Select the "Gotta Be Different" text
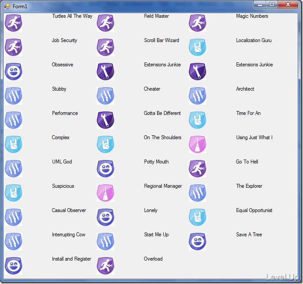The width and height of the screenshot is (303, 284). click(162, 113)
